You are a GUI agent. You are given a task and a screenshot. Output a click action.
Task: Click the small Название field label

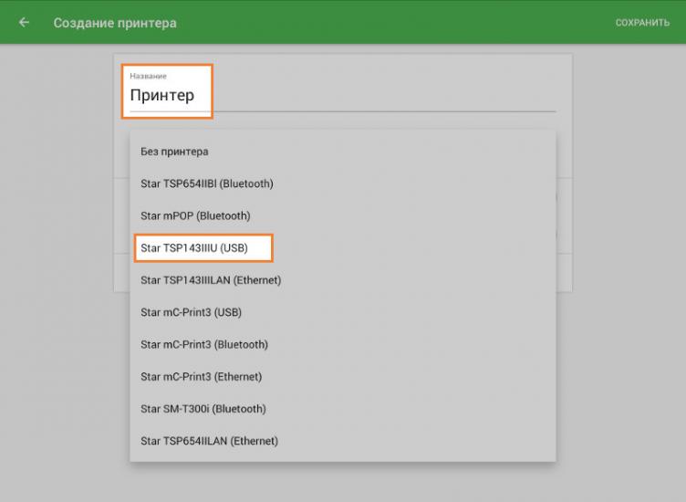click(x=148, y=76)
